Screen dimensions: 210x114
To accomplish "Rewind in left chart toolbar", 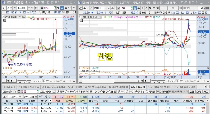I will pyautogui.click(x=8, y=81).
